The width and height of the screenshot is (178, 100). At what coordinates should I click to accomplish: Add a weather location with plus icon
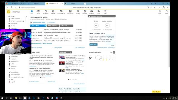click(111, 52)
